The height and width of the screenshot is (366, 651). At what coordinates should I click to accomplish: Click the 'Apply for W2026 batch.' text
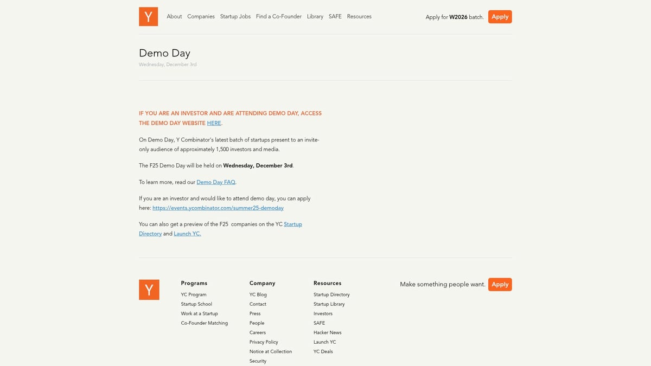[455, 17]
